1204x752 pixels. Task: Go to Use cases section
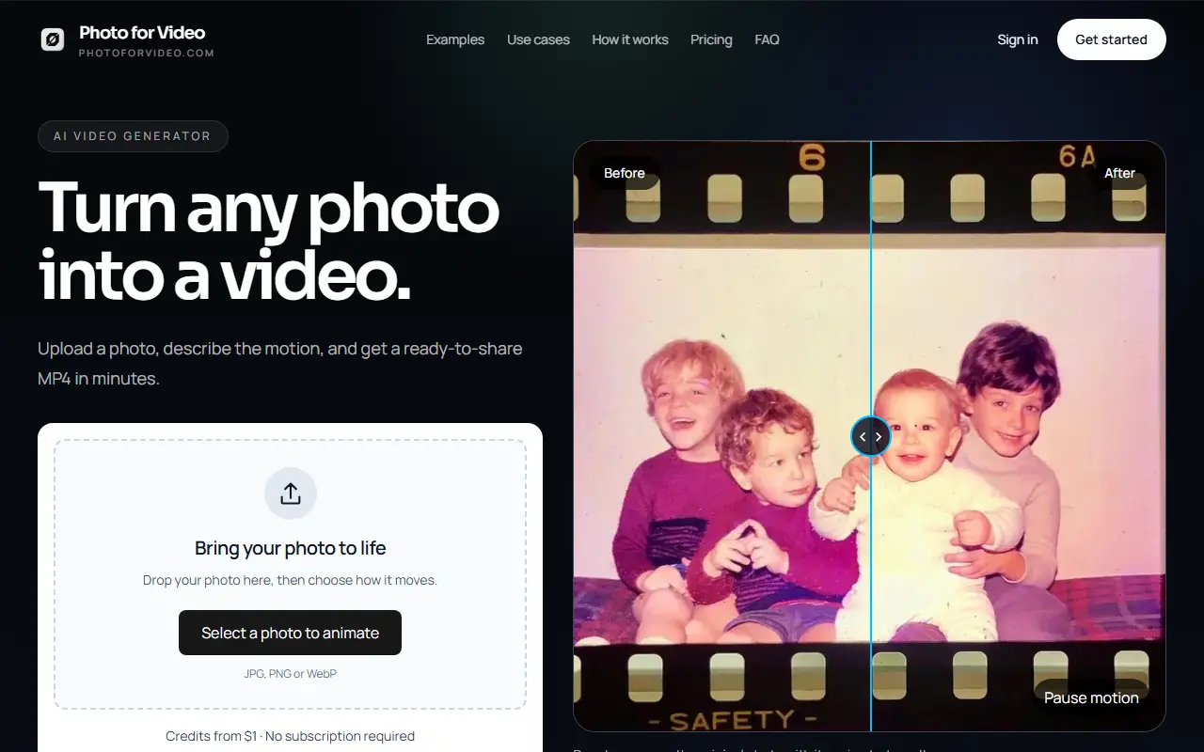[x=538, y=39]
